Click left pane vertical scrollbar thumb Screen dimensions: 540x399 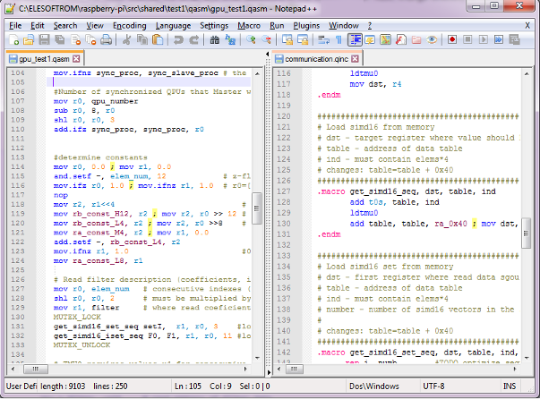(x=257, y=208)
